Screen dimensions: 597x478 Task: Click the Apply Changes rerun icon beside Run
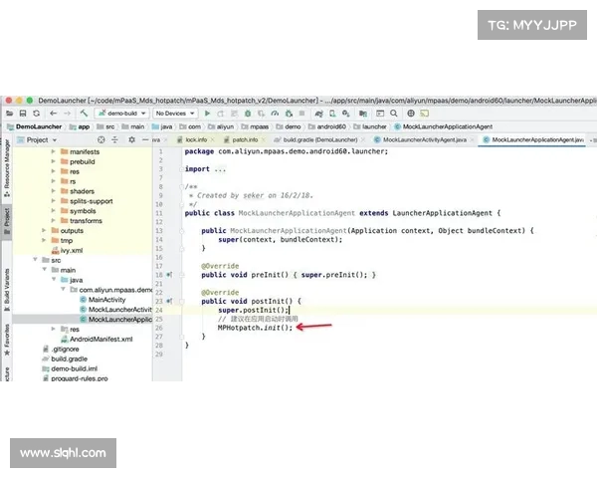[221, 114]
